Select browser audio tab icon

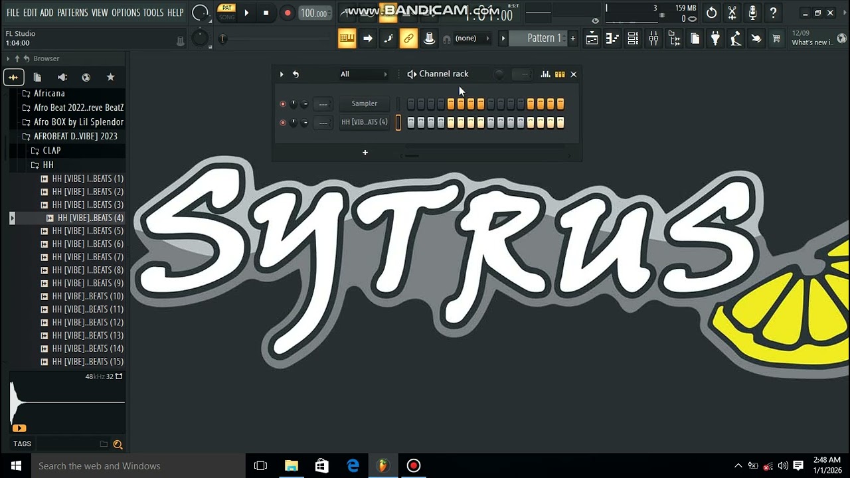(13, 78)
